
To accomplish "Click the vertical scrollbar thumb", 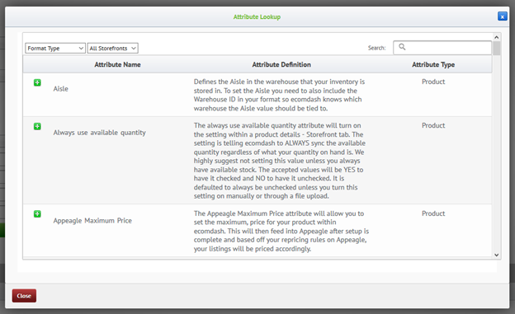I will point(497,49).
